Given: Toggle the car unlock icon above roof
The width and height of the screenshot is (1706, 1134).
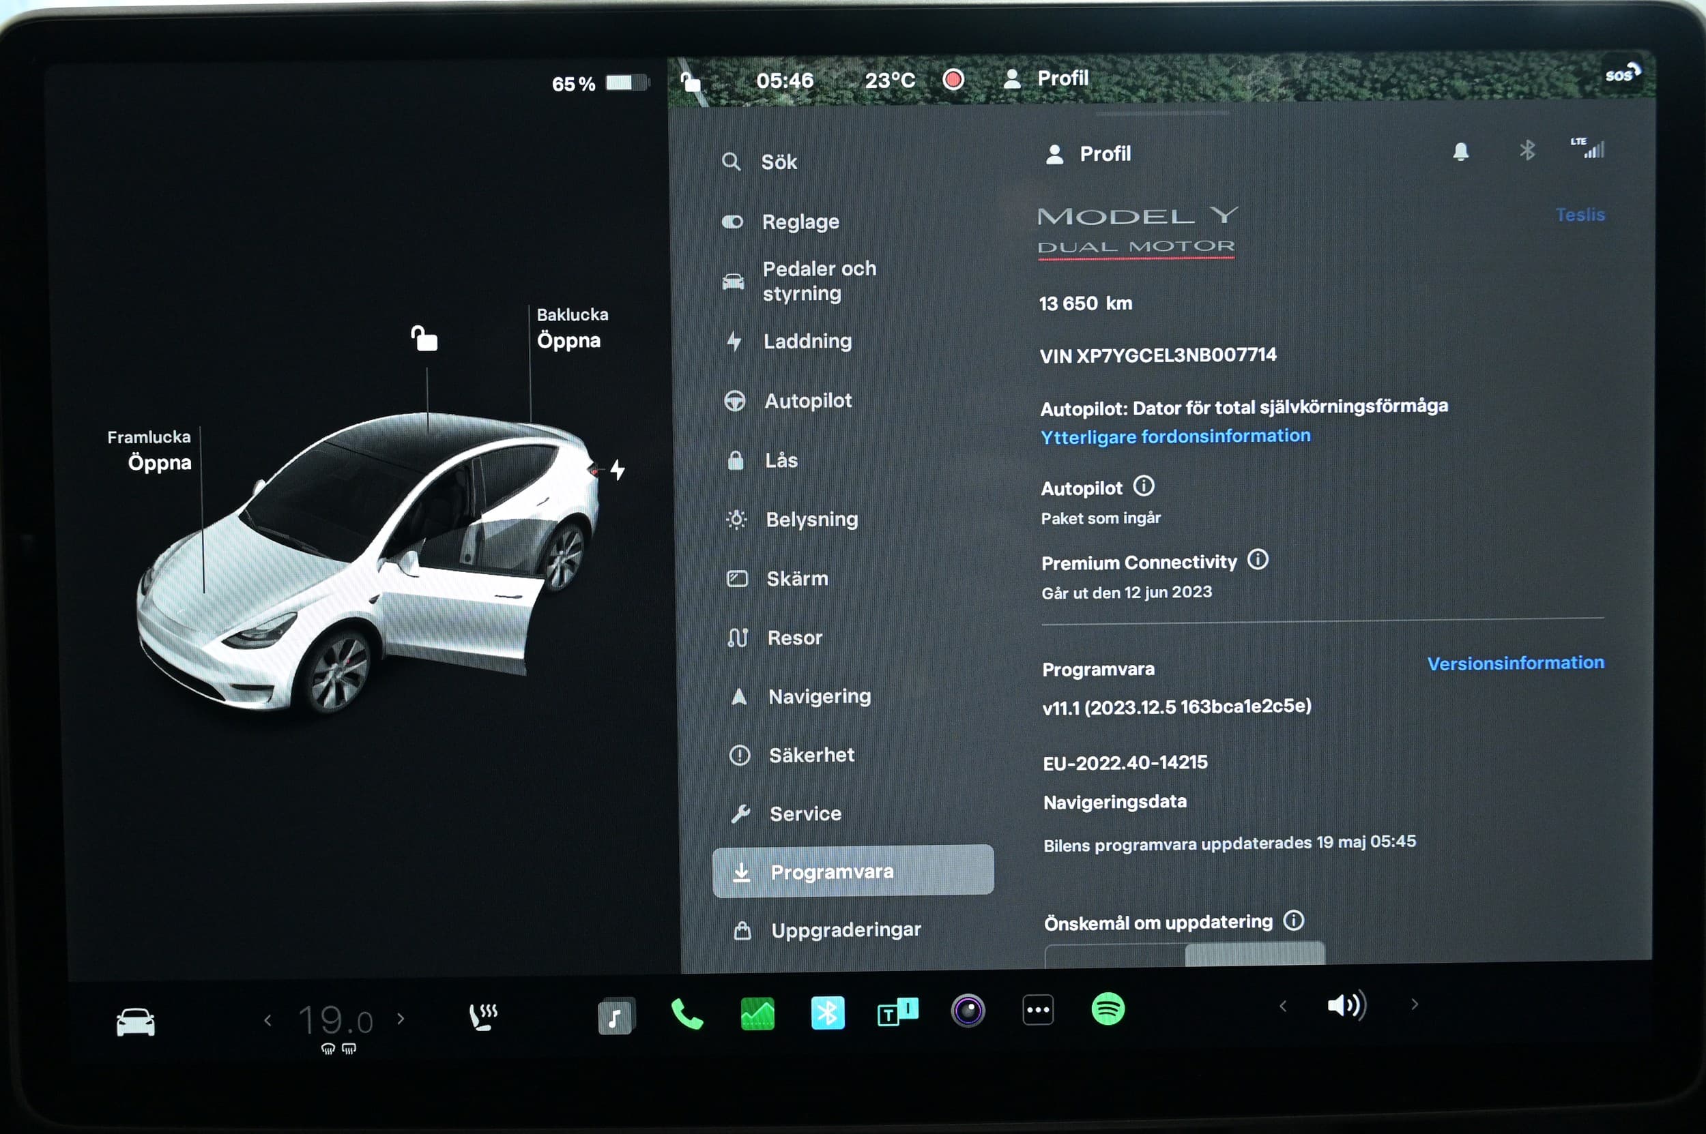Looking at the screenshot, I should tap(424, 338).
